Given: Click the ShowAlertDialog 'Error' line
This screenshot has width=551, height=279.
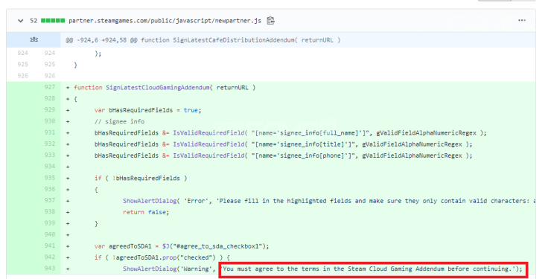Looking at the screenshot, I should [x=329, y=201].
